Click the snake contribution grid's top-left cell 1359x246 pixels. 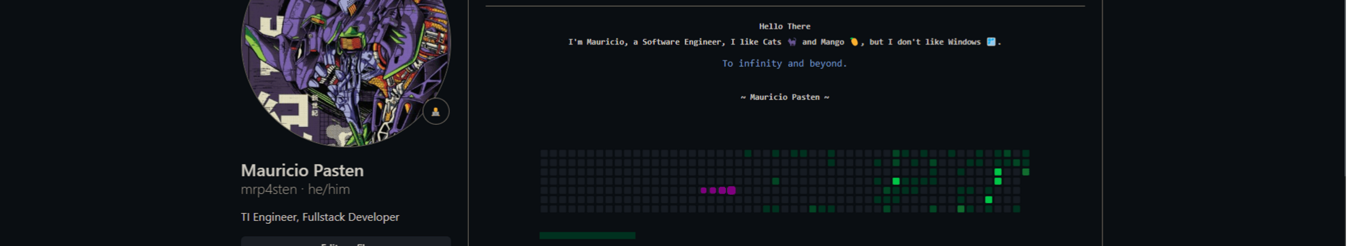point(544,153)
